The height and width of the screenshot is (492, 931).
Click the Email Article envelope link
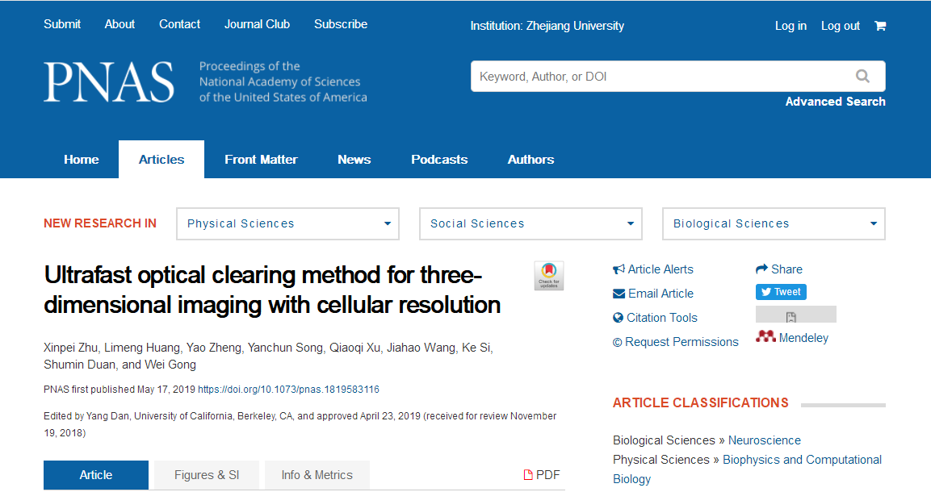[x=653, y=294]
